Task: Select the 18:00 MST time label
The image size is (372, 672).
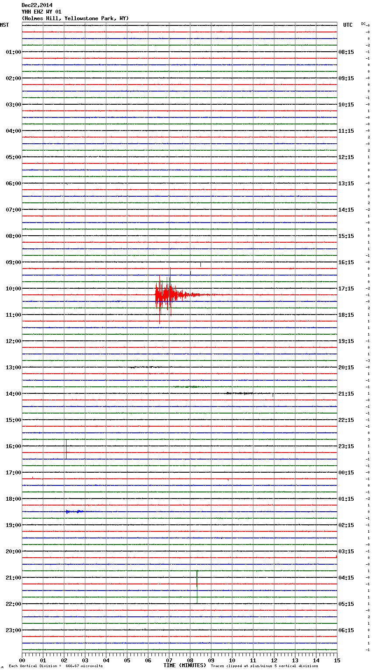Action: click(14, 499)
